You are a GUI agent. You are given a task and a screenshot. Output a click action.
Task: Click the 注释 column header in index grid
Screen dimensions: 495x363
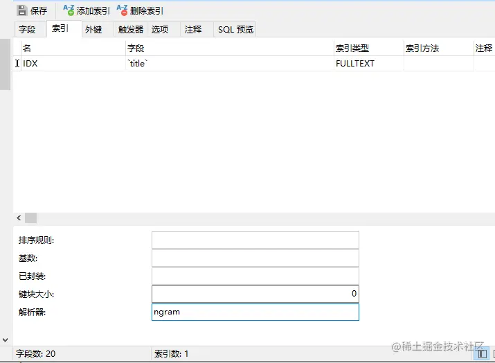484,48
